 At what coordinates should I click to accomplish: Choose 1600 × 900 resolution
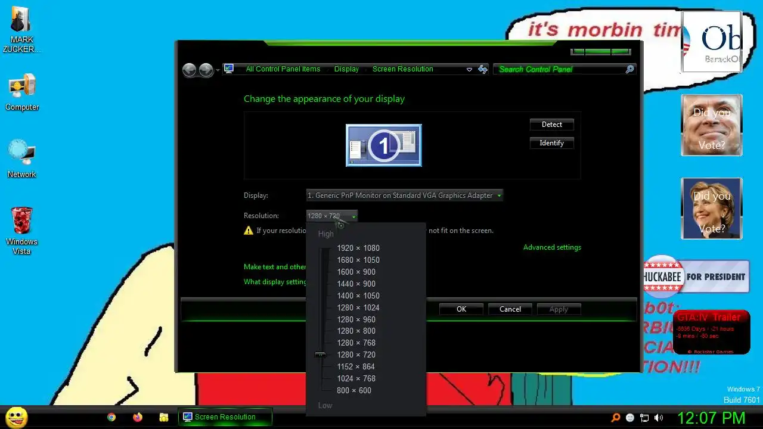pos(356,272)
